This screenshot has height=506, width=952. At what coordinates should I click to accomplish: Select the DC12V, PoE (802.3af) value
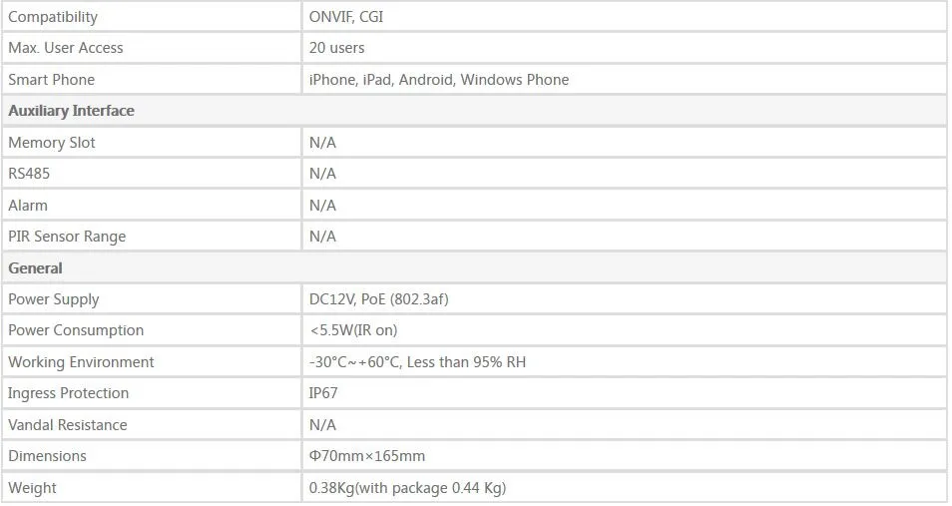(x=379, y=299)
